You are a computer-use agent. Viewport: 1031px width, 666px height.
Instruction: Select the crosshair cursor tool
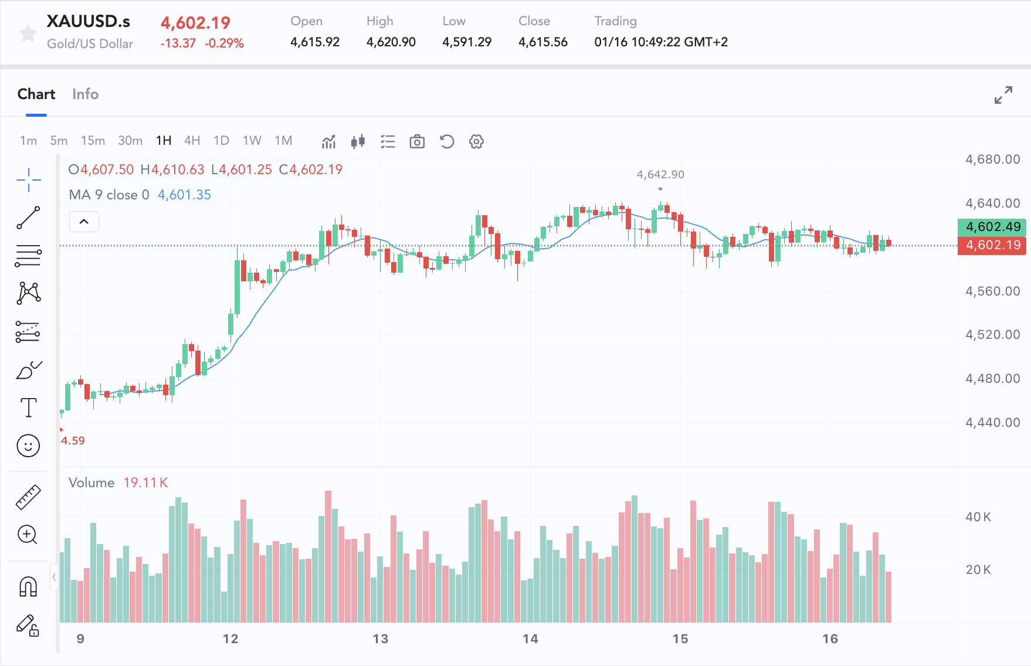pos(28,180)
